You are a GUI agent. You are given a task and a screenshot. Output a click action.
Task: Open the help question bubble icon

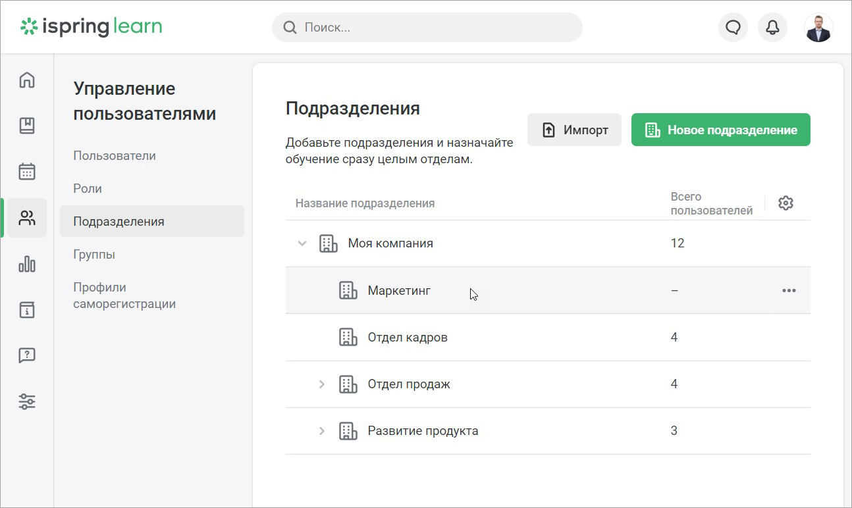click(x=27, y=356)
